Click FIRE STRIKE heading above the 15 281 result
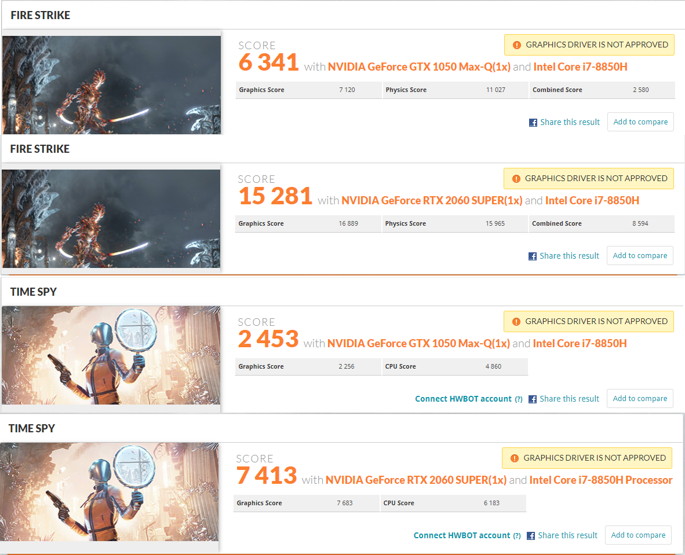Image resolution: width=685 pixels, height=555 pixels. [x=40, y=149]
